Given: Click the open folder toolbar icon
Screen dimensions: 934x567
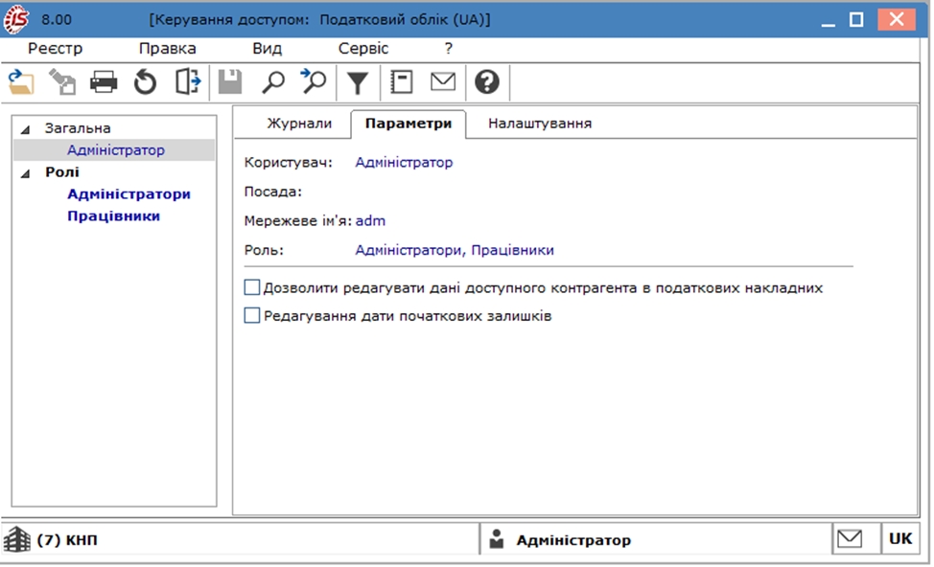Looking at the screenshot, I should 21,81.
